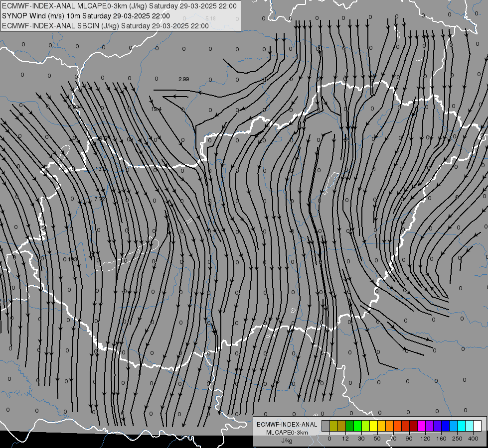Select the legend label MLCAPE0-3km
This screenshot has width=488, height=448.
click(x=287, y=433)
